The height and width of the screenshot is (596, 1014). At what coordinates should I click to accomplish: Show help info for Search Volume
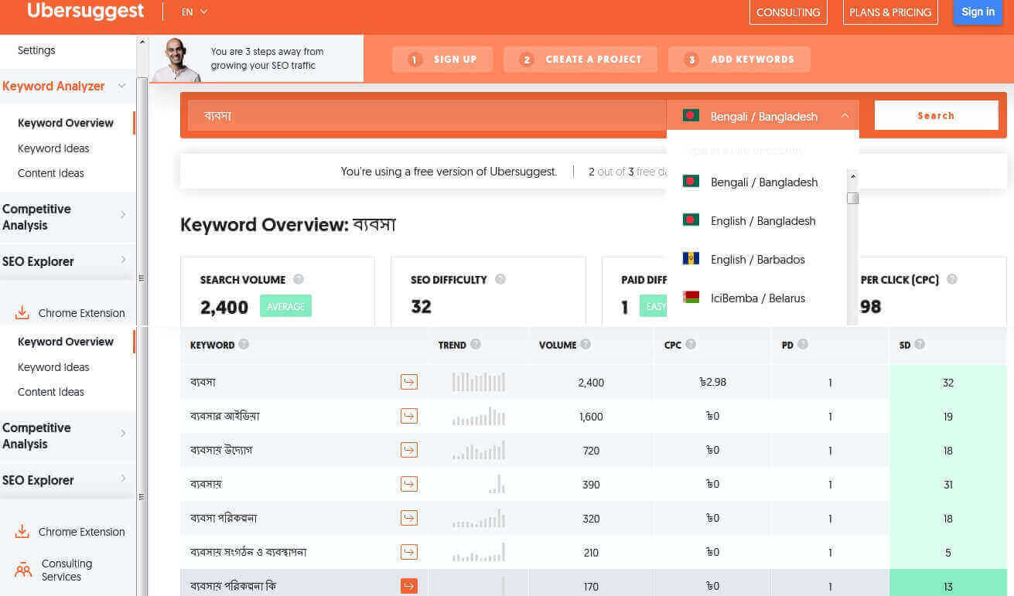point(299,280)
